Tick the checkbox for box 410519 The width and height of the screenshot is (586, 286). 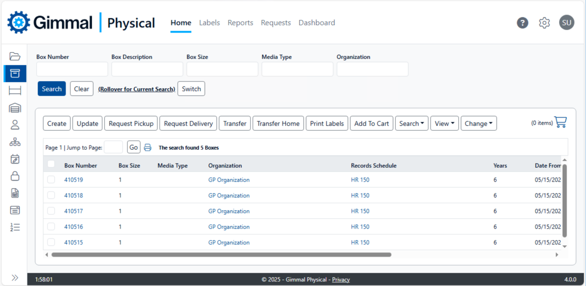[51, 180]
